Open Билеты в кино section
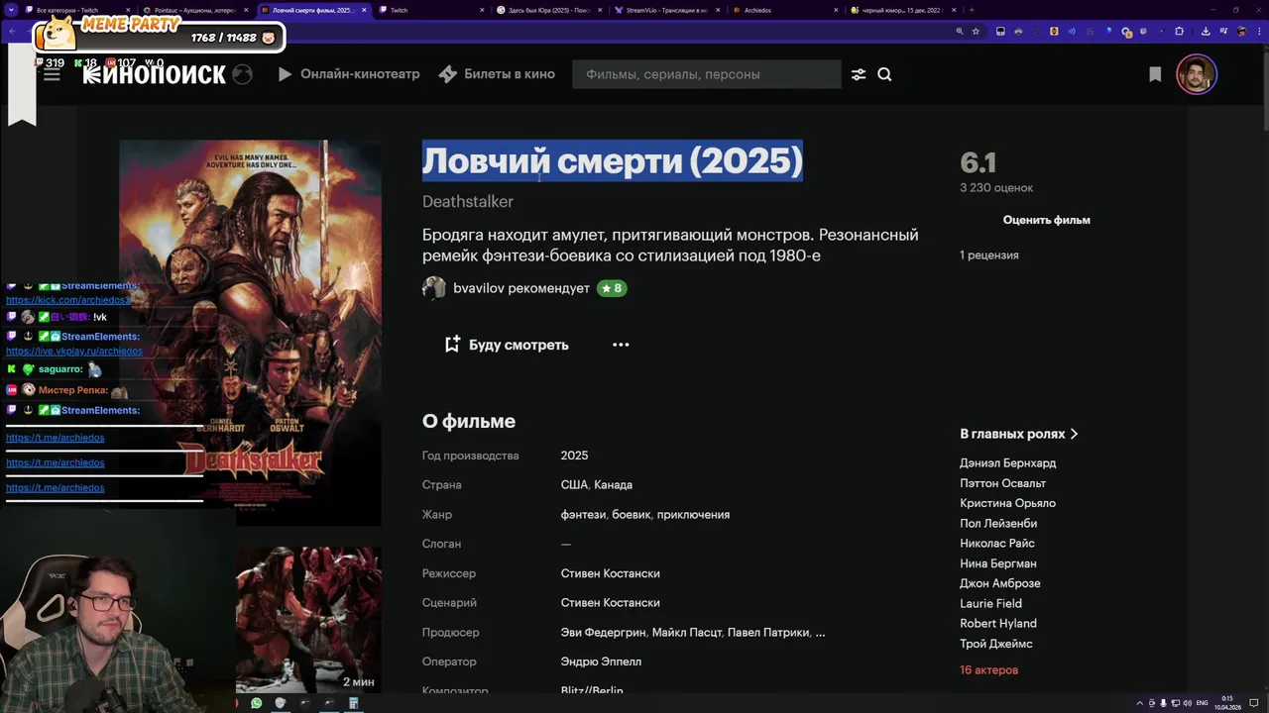 coord(497,74)
